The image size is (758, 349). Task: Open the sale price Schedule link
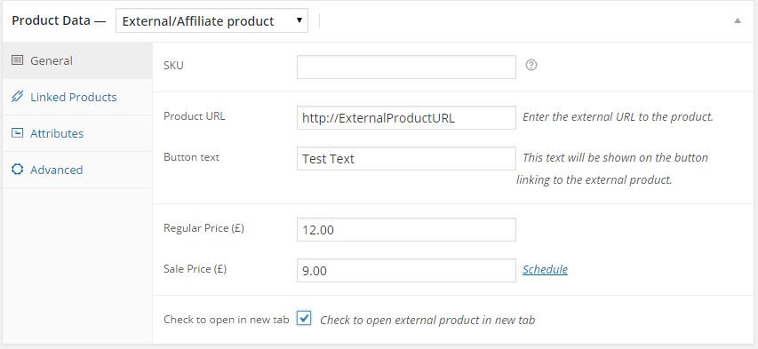click(545, 269)
